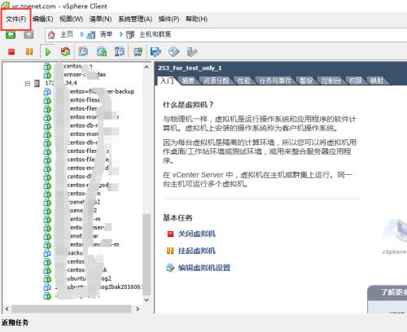
Task: Open the 文件(F) menu
Action: click(x=16, y=19)
